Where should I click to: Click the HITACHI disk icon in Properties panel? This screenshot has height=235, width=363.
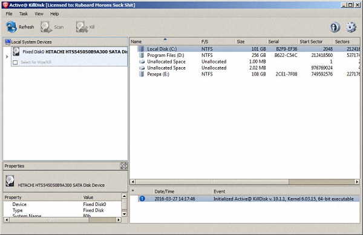[x=10, y=181]
